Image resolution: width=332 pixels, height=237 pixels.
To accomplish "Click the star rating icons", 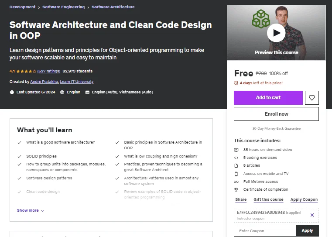I will pyautogui.click(x=26, y=72).
